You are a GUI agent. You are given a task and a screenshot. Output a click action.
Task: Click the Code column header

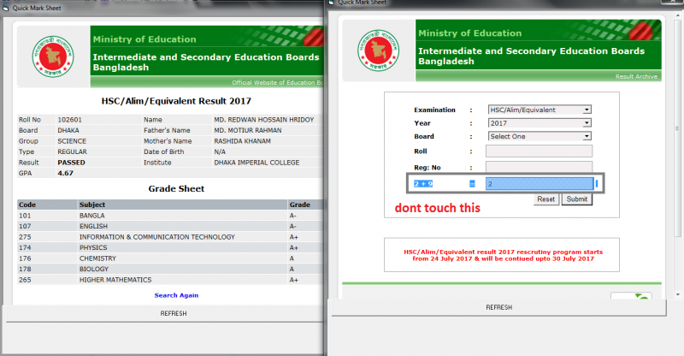(x=47, y=205)
